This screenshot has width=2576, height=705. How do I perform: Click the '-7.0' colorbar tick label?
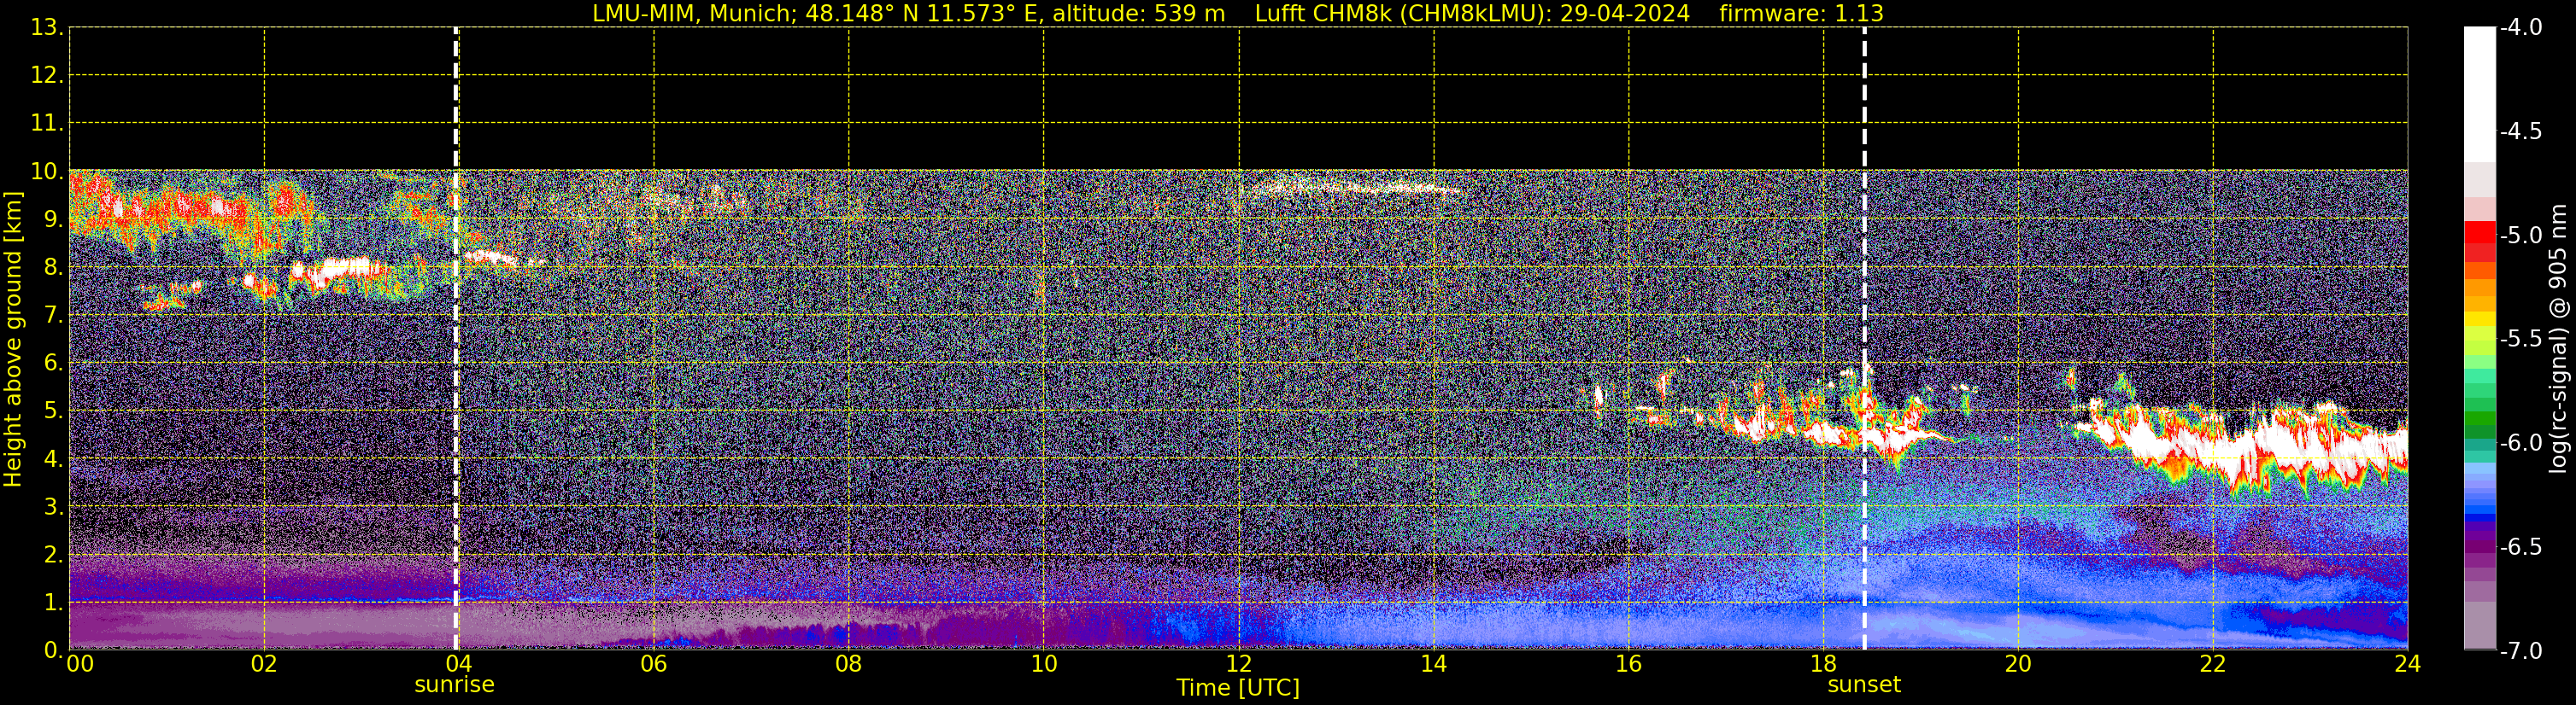(2520, 651)
